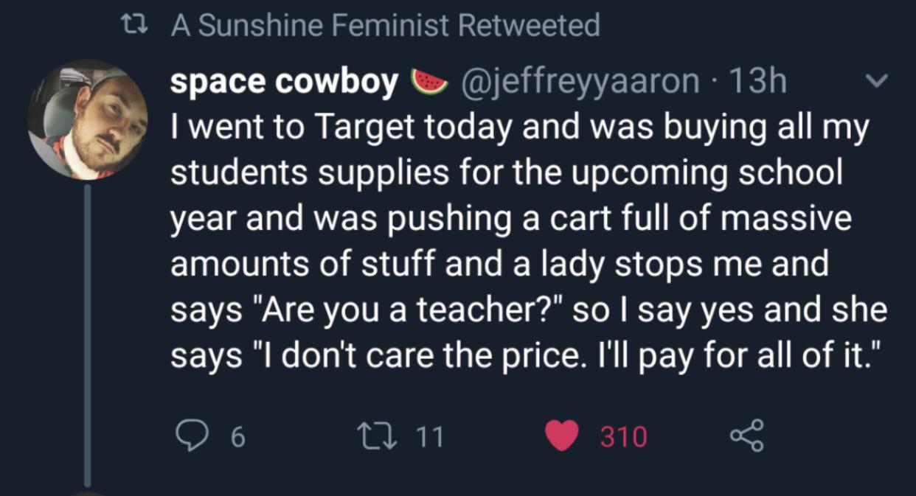The image size is (916, 496).
Task: Click the down caret beside the timestamp
Action: (x=877, y=82)
